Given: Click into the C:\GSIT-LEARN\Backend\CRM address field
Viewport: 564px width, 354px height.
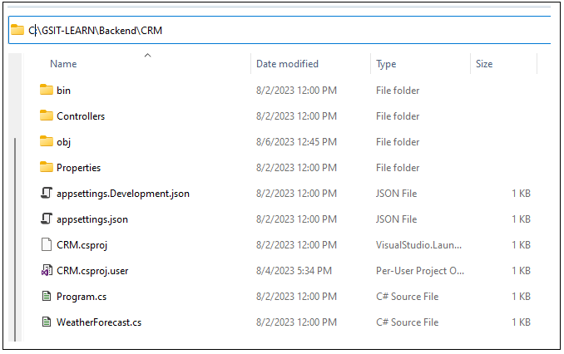Looking at the screenshot, I should click(x=280, y=30).
